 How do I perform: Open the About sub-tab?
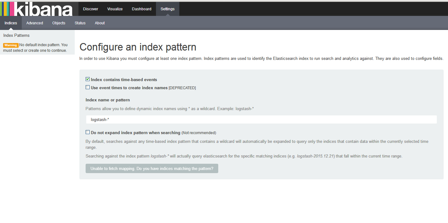pyautogui.click(x=100, y=23)
